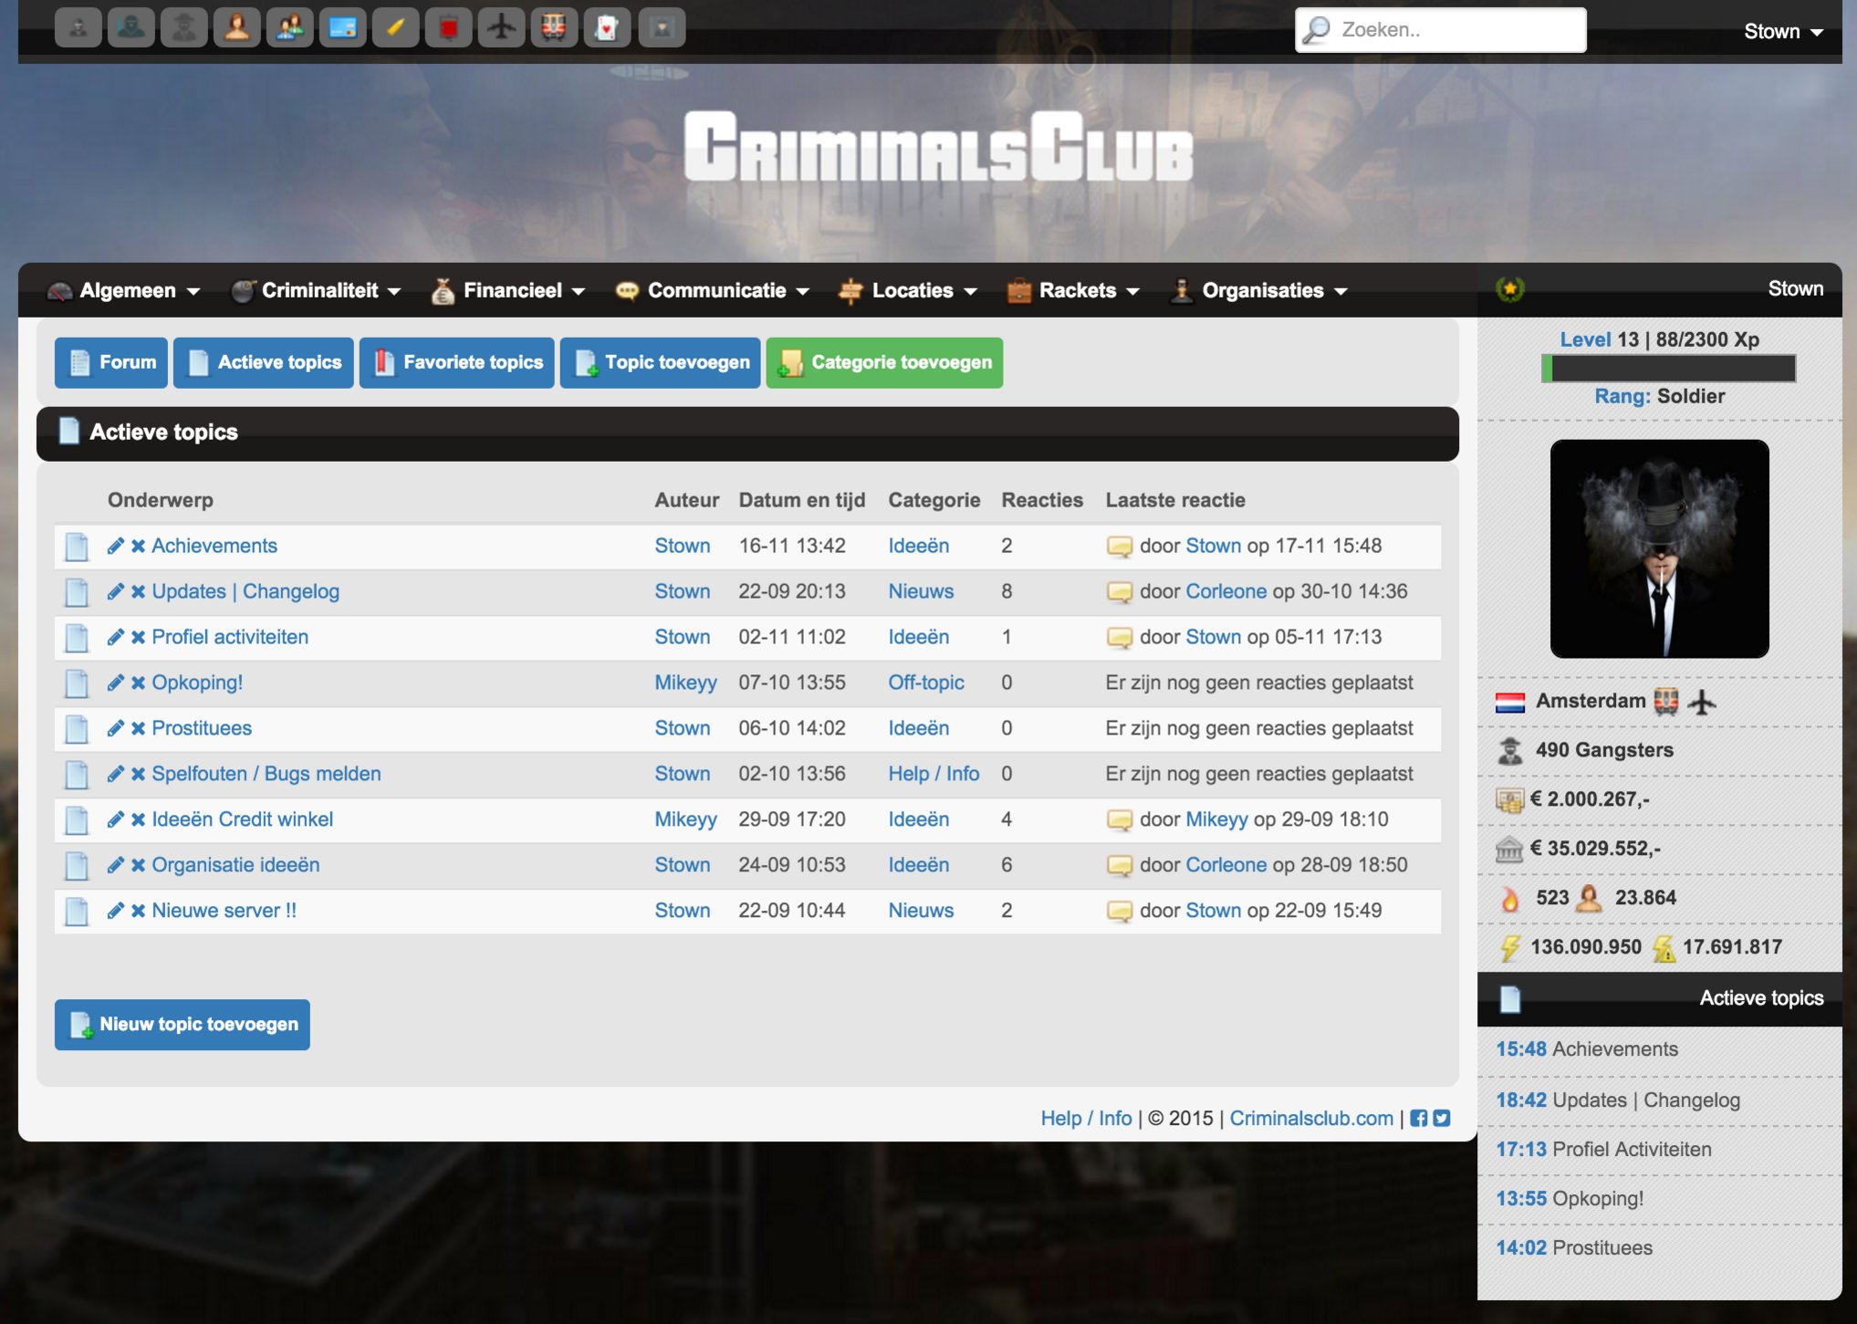Expand the Criminaliteit dropdown menu
This screenshot has width=1857, height=1324.
(321, 288)
